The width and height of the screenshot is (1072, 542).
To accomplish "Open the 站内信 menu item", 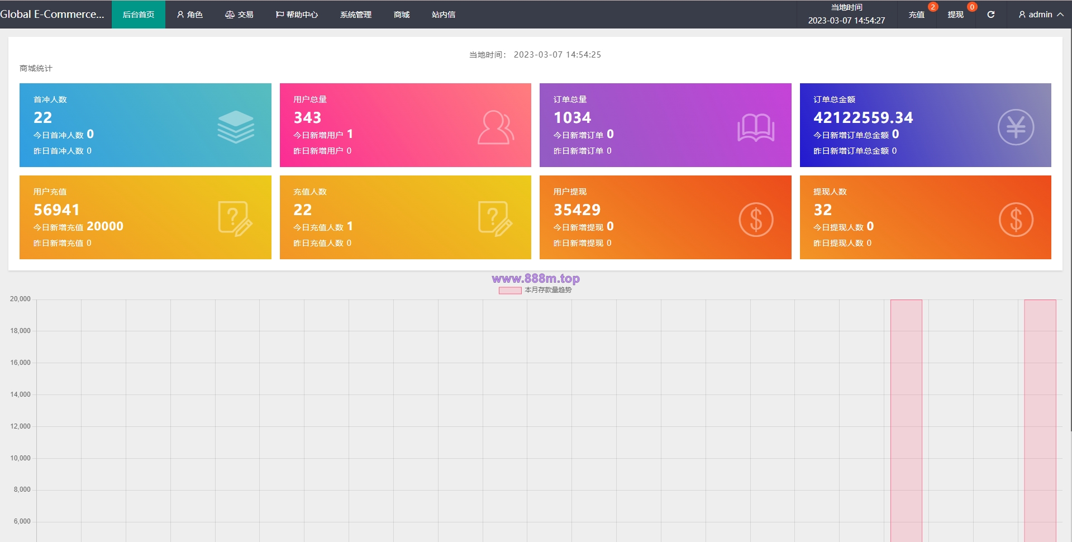I will [444, 15].
